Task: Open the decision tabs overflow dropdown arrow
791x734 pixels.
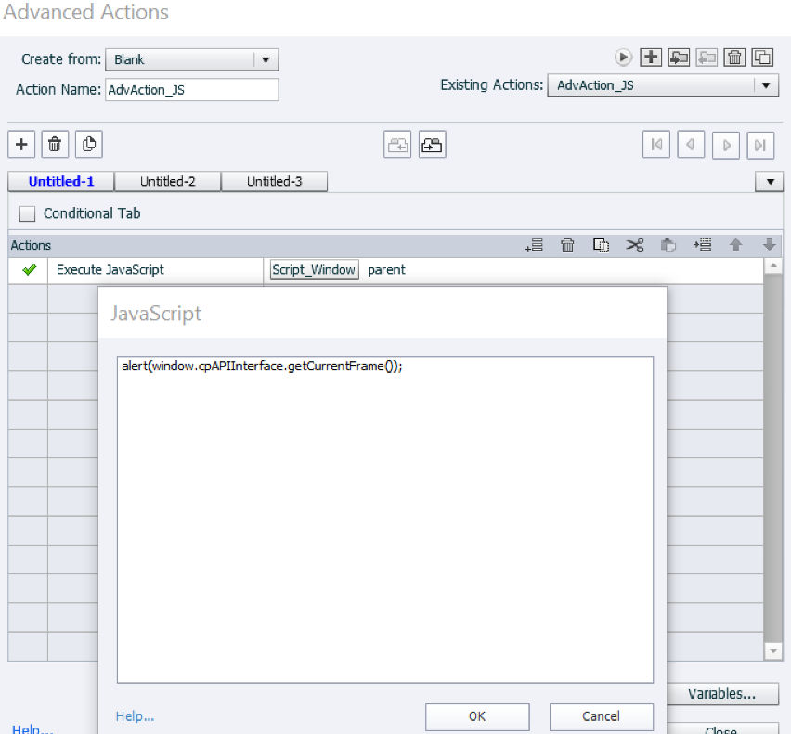Action: coord(770,182)
